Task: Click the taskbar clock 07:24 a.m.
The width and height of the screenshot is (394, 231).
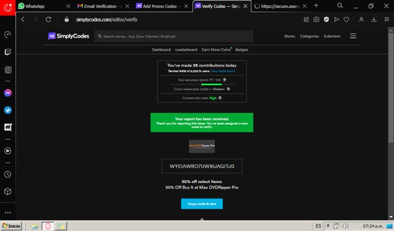Action: point(373,226)
